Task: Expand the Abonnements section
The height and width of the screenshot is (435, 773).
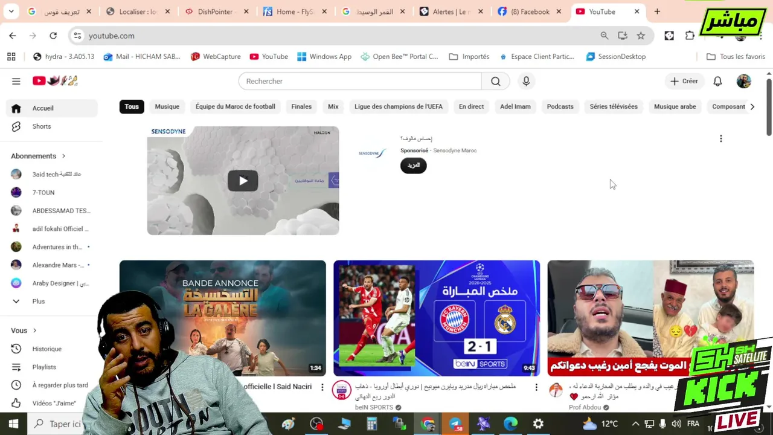Action: pyautogui.click(x=38, y=156)
